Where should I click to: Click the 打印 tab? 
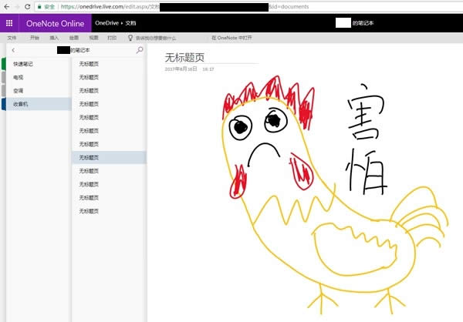[113, 37]
